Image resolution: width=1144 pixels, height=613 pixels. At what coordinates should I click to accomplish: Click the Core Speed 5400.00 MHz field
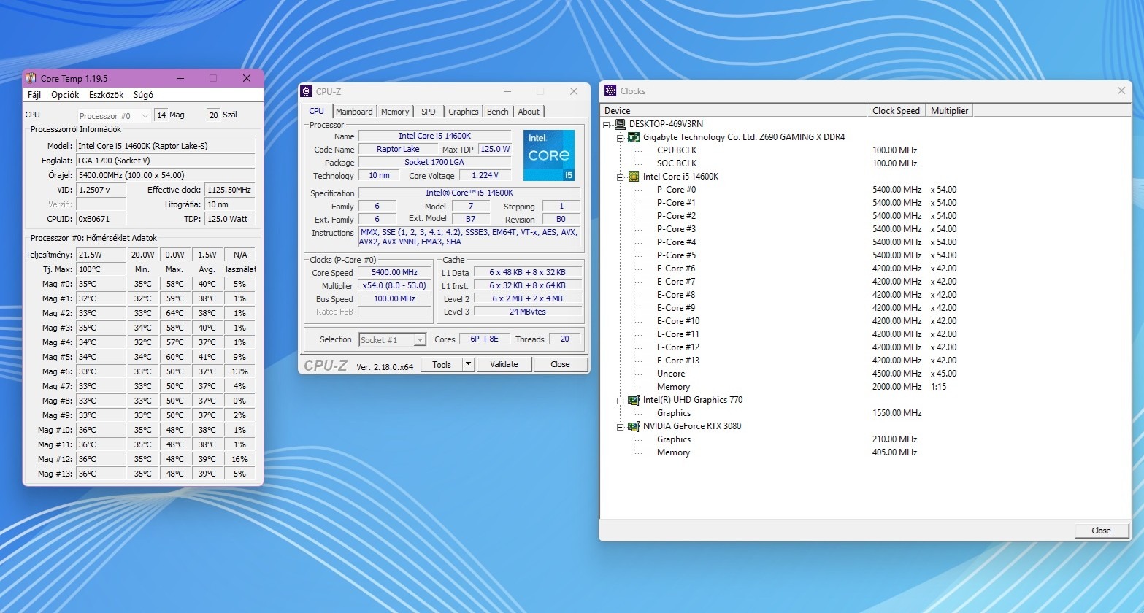point(394,273)
